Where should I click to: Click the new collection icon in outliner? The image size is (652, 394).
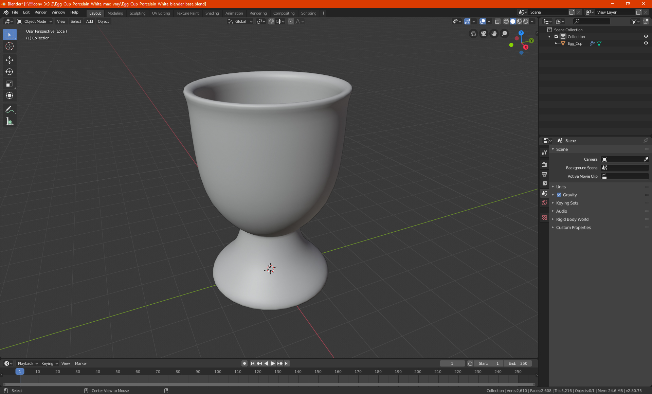[x=646, y=21]
